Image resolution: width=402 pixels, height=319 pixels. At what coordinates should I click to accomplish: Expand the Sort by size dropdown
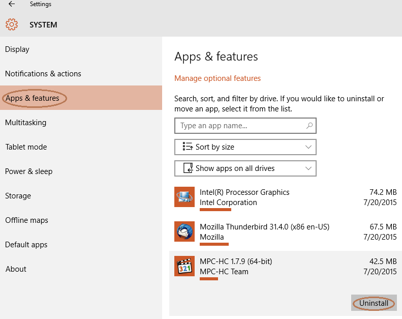pyautogui.click(x=308, y=147)
